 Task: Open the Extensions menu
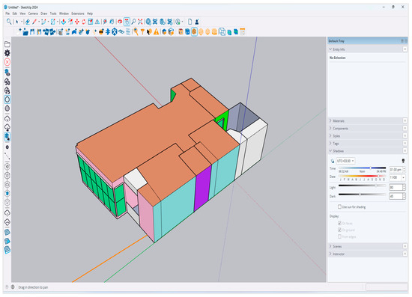click(78, 13)
